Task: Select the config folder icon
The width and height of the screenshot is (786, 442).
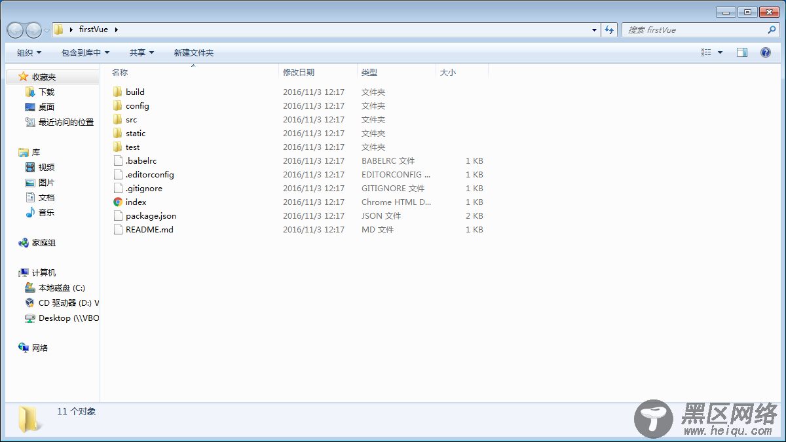Action: [x=118, y=105]
